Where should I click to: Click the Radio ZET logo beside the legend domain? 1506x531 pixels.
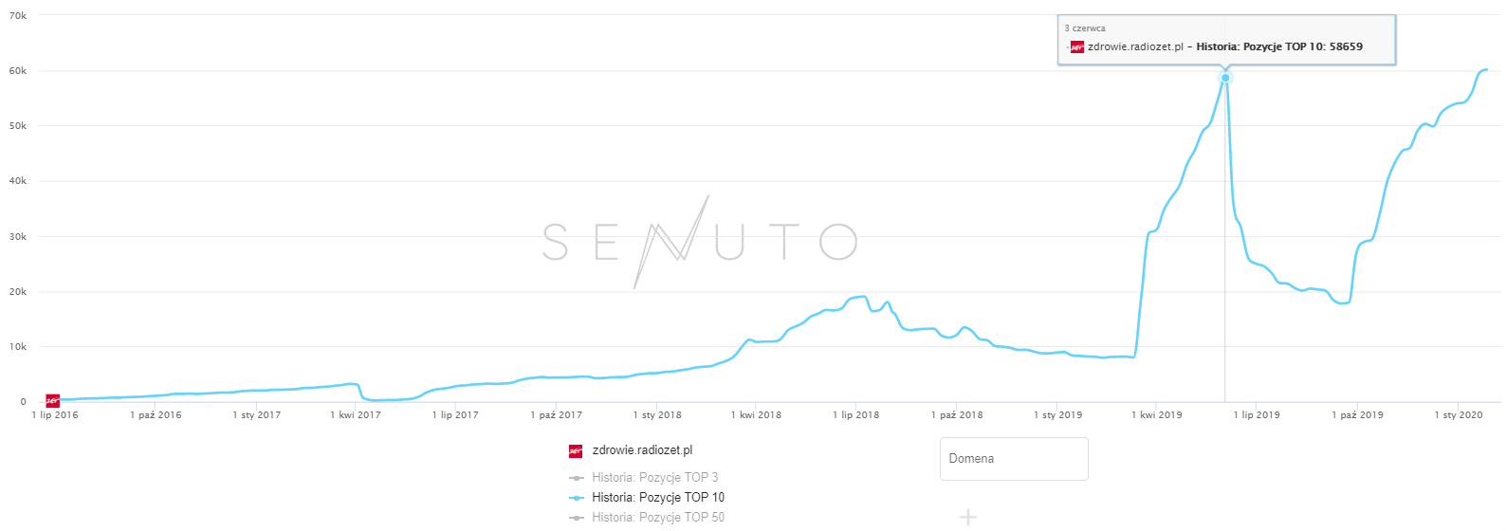point(575,450)
